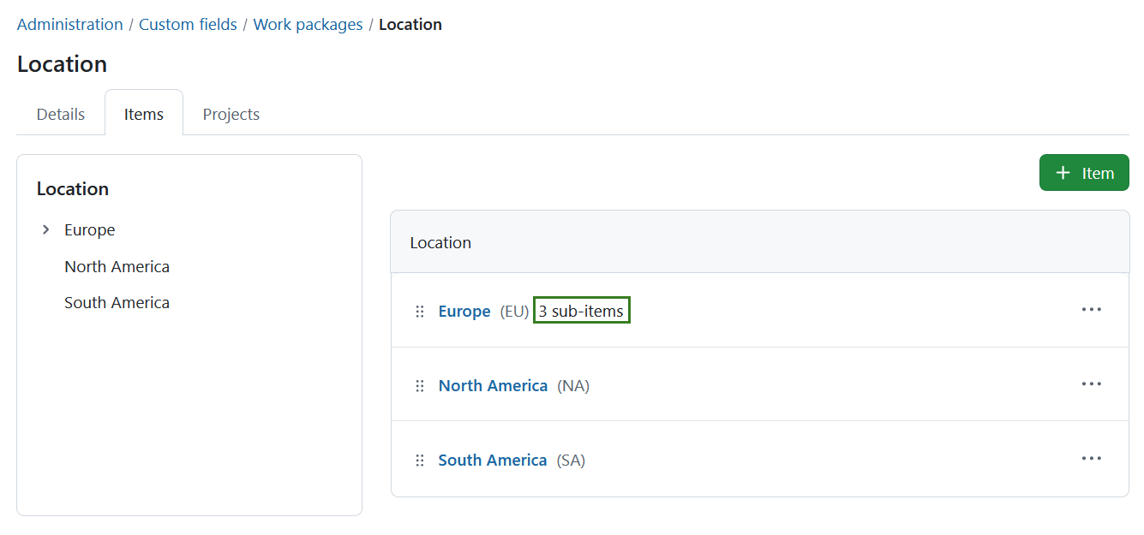Switch to the Projects tab
The height and width of the screenshot is (535, 1144).
coord(231,113)
